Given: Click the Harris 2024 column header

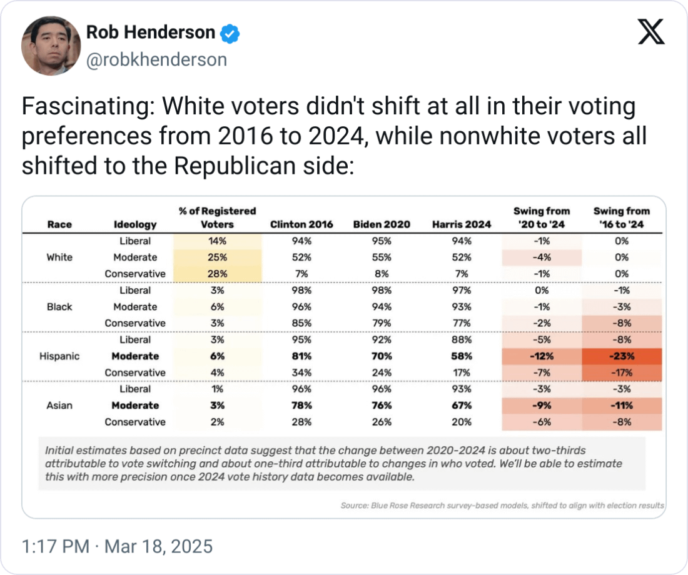Looking at the screenshot, I should 462,224.
